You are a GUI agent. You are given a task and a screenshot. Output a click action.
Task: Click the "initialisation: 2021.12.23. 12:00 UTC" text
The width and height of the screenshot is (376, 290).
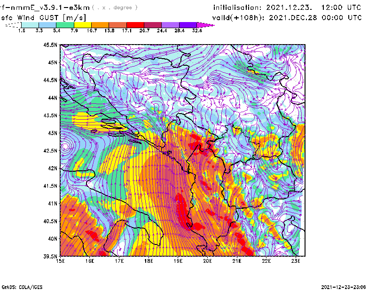click(x=287, y=8)
